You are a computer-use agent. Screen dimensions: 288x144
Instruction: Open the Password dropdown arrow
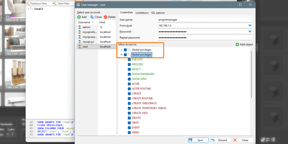tap(250, 32)
